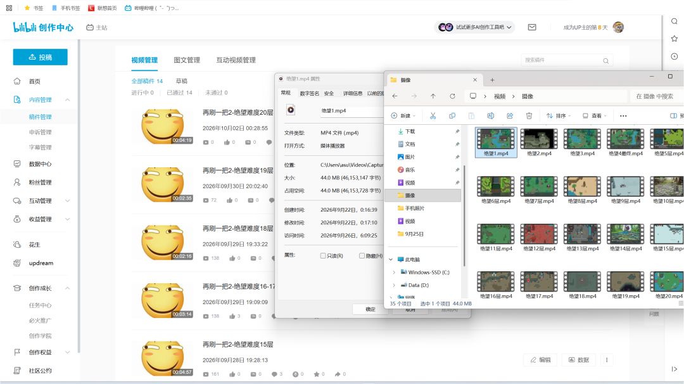Refresh the Explorer folder view
684x384 pixels.
(x=452, y=96)
